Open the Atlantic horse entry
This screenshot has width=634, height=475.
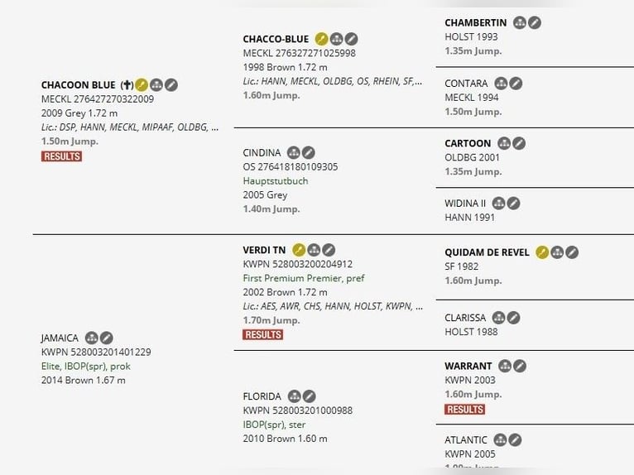coord(467,439)
